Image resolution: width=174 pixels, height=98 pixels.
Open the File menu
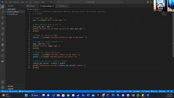tap(6, 2)
